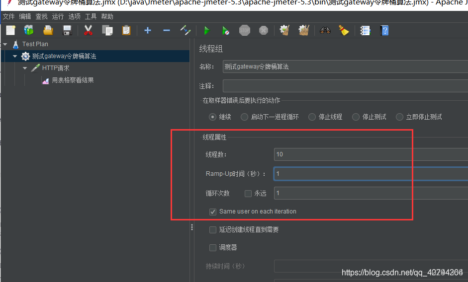The height and width of the screenshot is (282, 468).
Task: Click the 注释 comment field
Action: pos(345,86)
